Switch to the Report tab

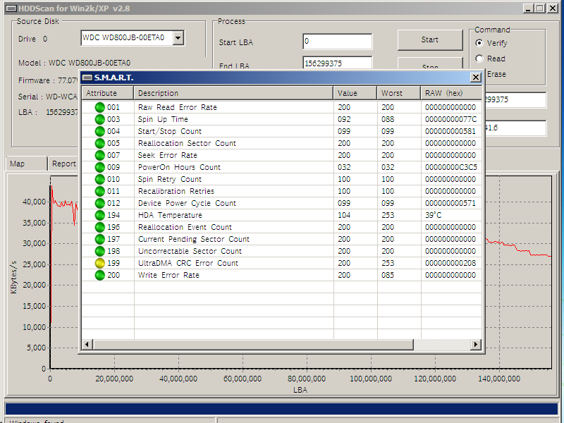pos(63,164)
